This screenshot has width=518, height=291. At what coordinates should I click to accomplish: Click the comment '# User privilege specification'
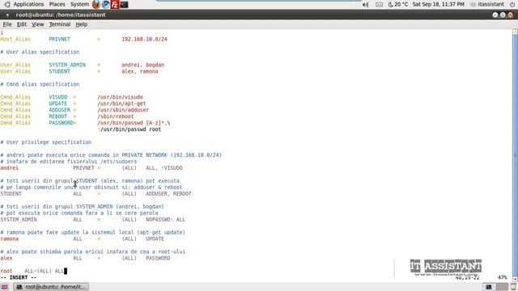click(46, 142)
